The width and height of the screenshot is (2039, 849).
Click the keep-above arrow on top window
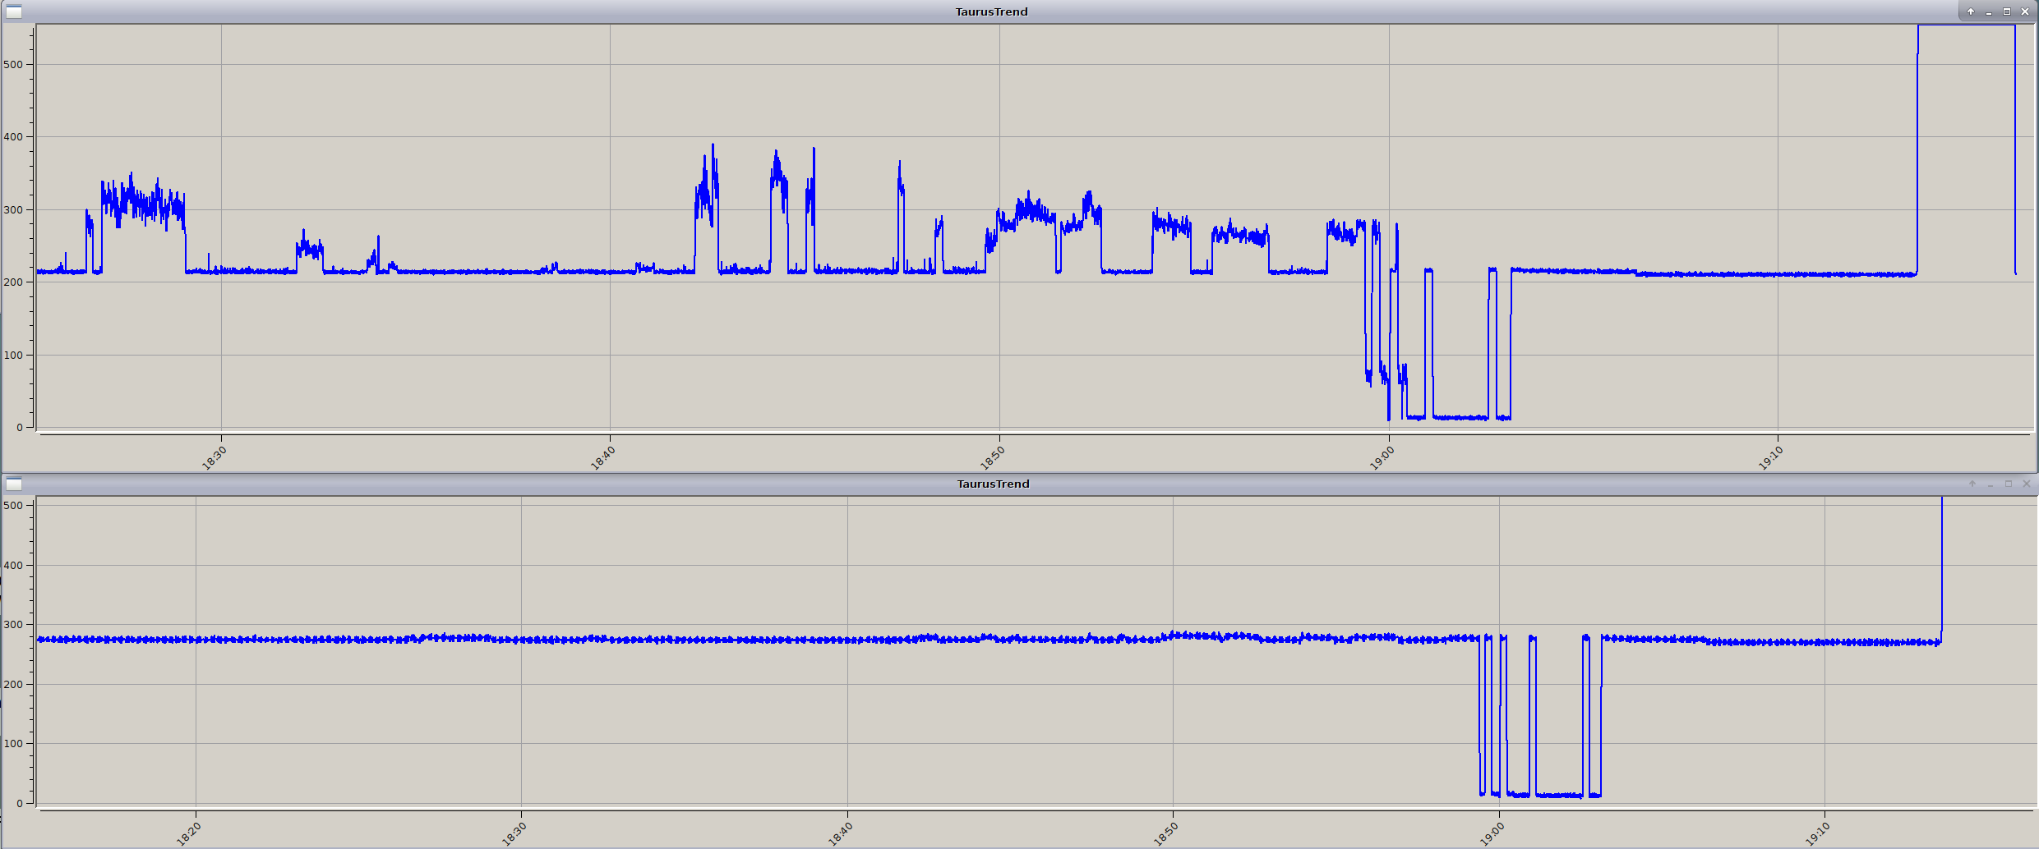click(1970, 11)
